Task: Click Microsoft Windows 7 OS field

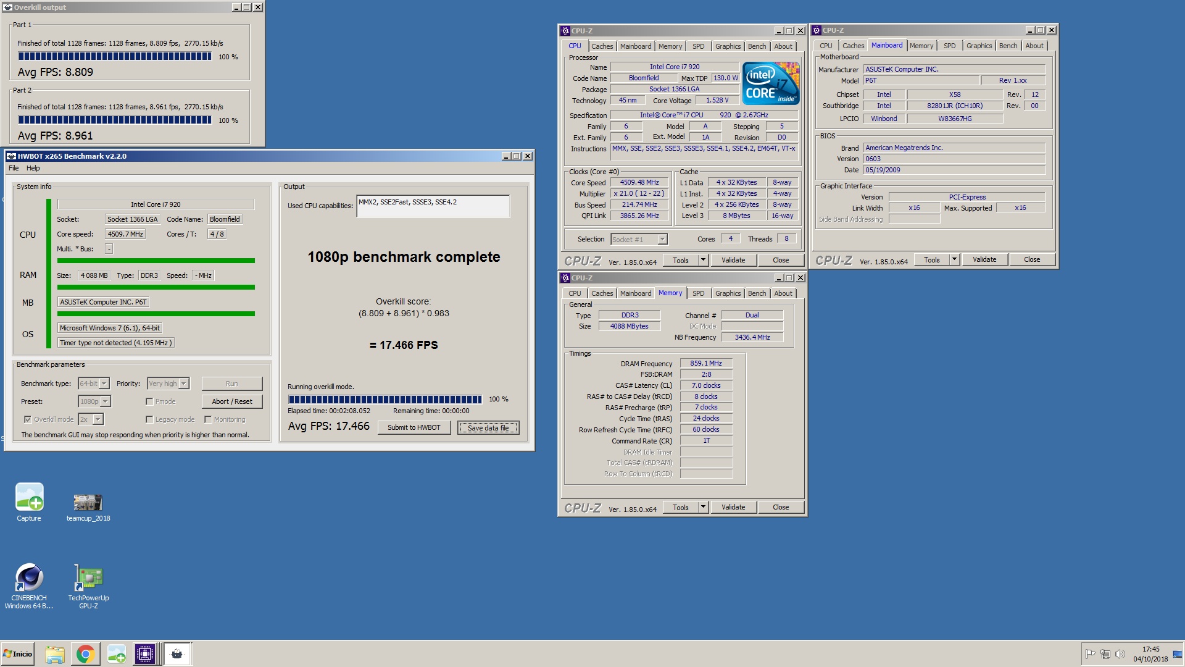Action: click(110, 328)
